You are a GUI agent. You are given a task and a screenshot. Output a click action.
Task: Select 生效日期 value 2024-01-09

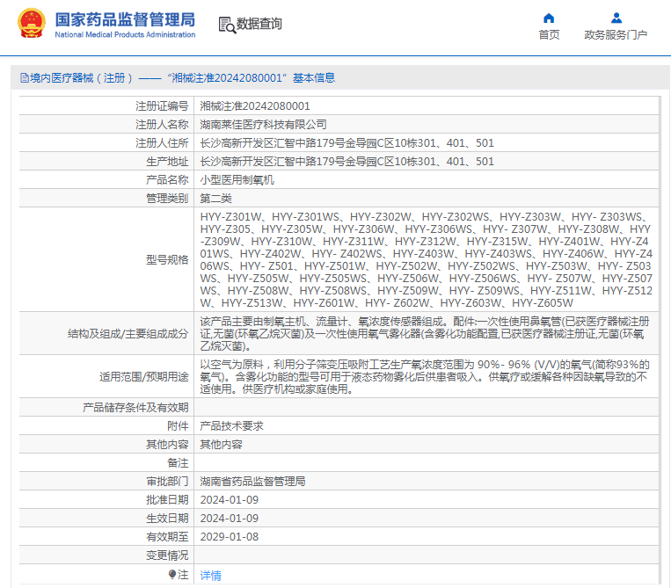(230, 519)
